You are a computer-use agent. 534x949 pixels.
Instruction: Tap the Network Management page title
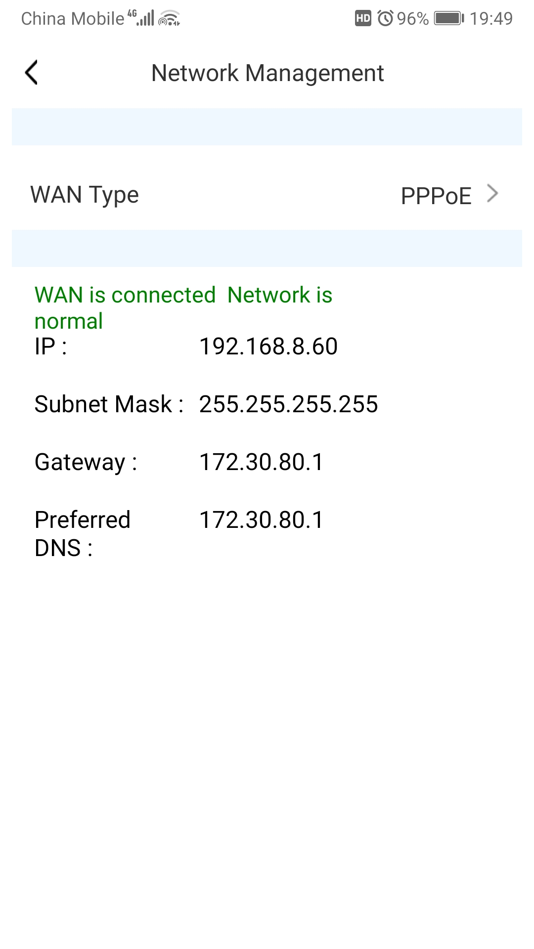[267, 73]
